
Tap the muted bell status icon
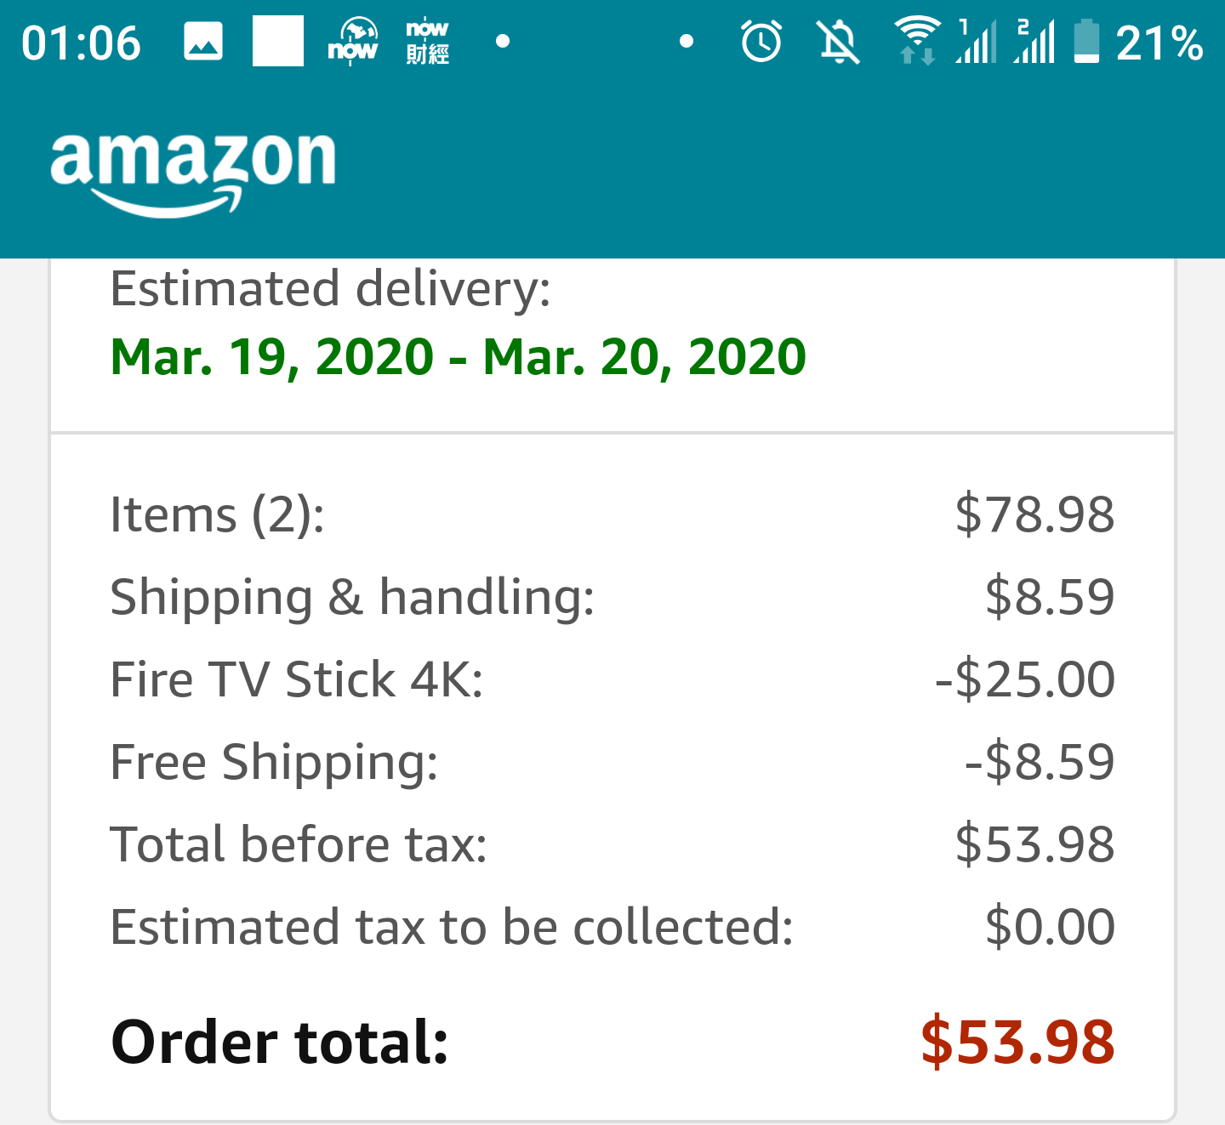839,43
